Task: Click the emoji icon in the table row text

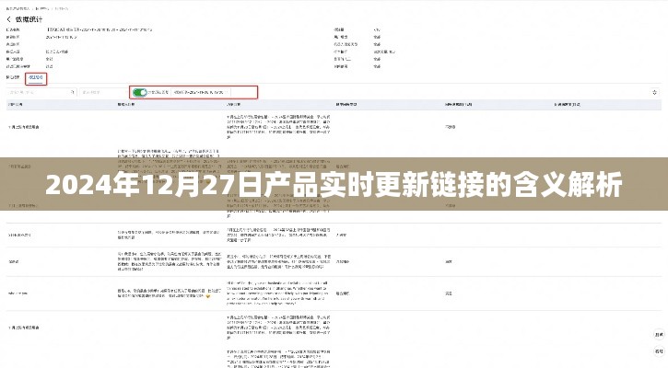Action: (210, 296)
